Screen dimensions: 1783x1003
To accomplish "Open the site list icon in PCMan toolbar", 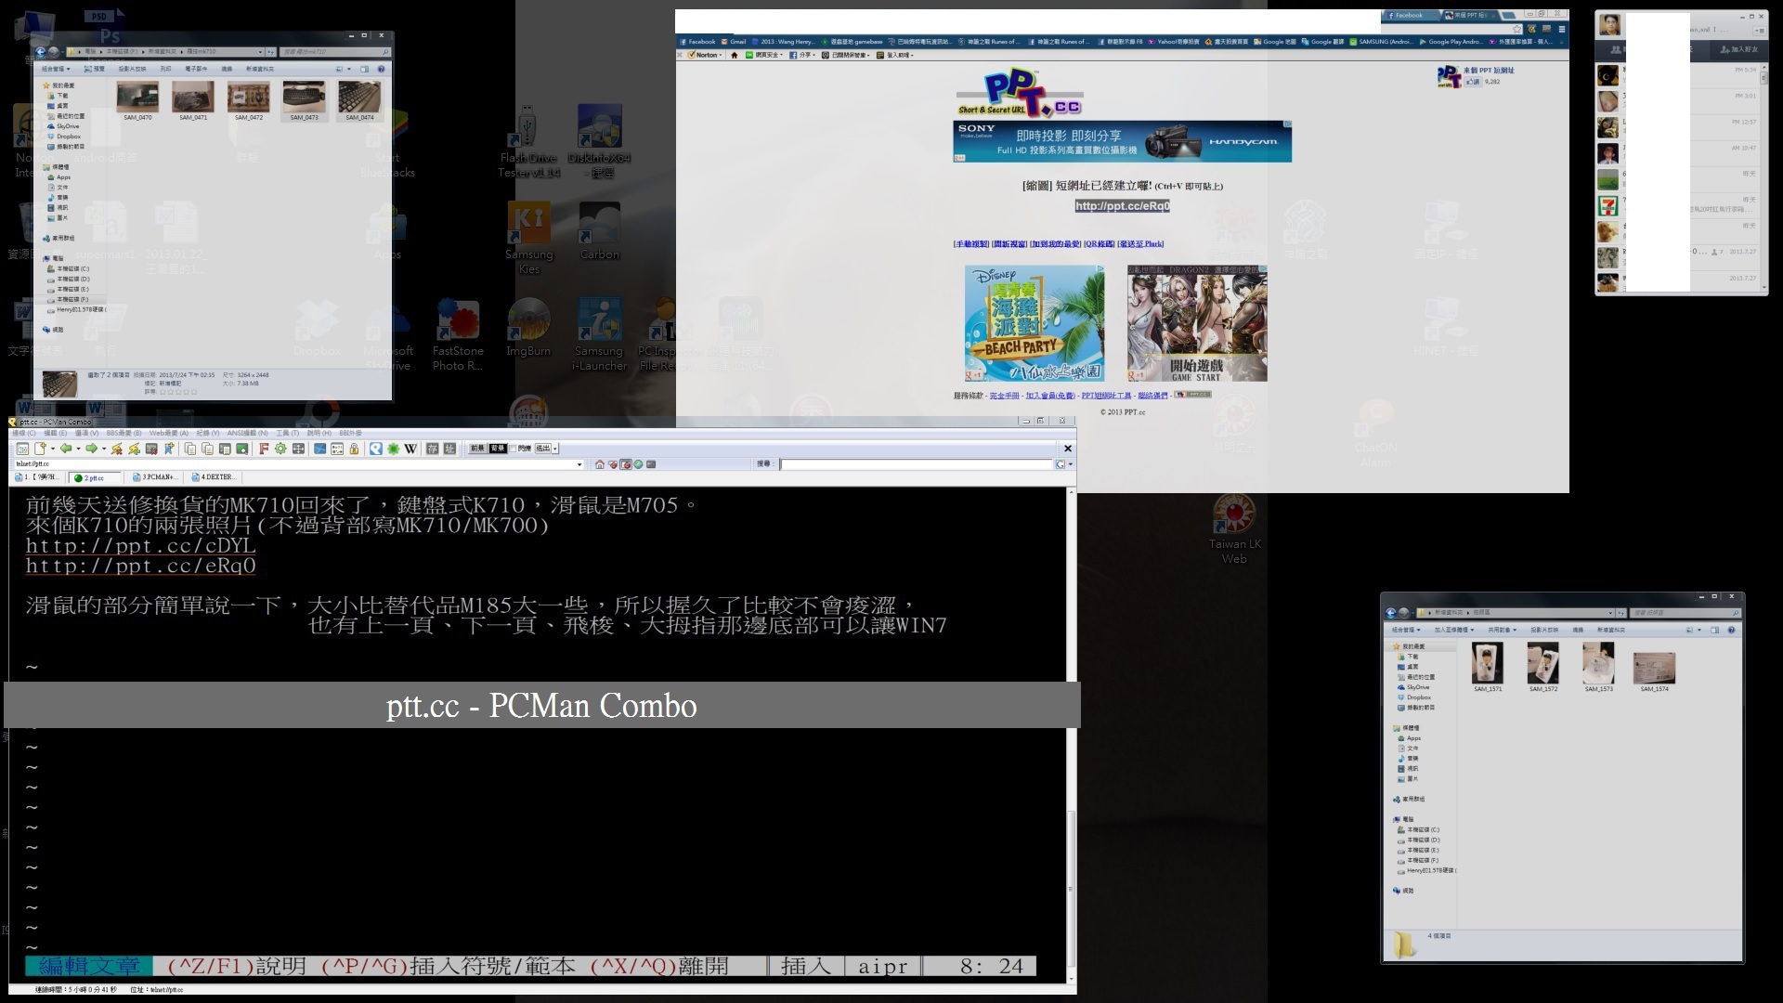I will pos(22,449).
